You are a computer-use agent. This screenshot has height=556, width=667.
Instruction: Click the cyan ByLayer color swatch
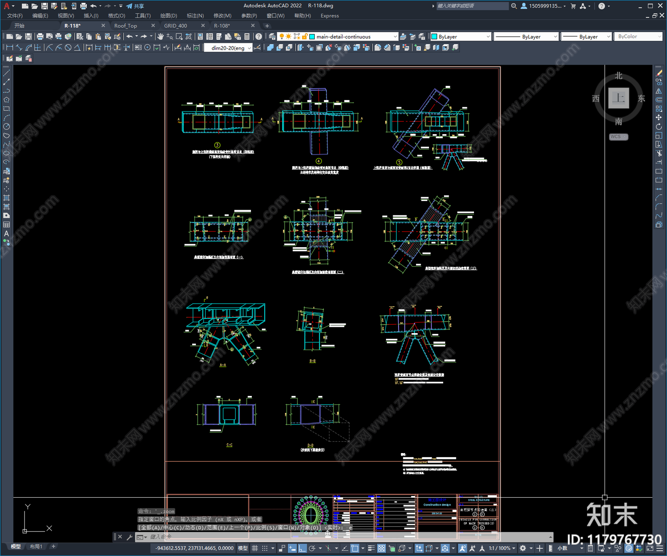(x=434, y=37)
